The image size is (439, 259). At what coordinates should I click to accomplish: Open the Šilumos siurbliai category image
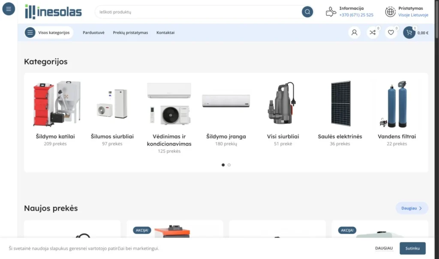click(112, 104)
